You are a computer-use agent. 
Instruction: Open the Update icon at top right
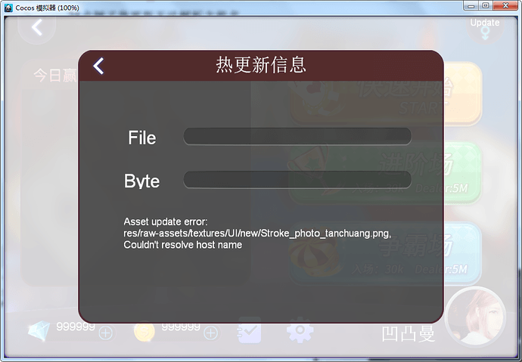tap(485, 29)
